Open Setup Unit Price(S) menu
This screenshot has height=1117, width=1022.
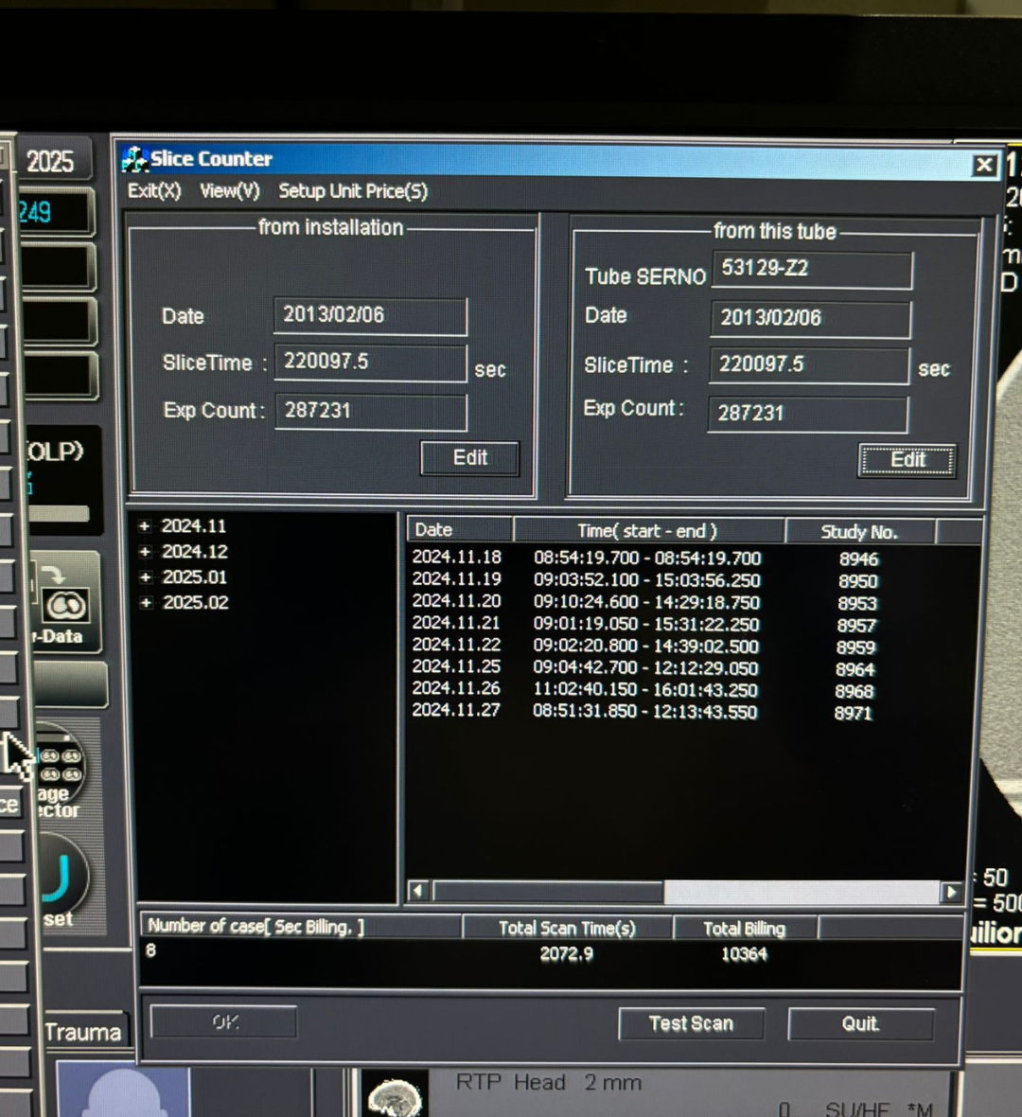tap(353, 191)
